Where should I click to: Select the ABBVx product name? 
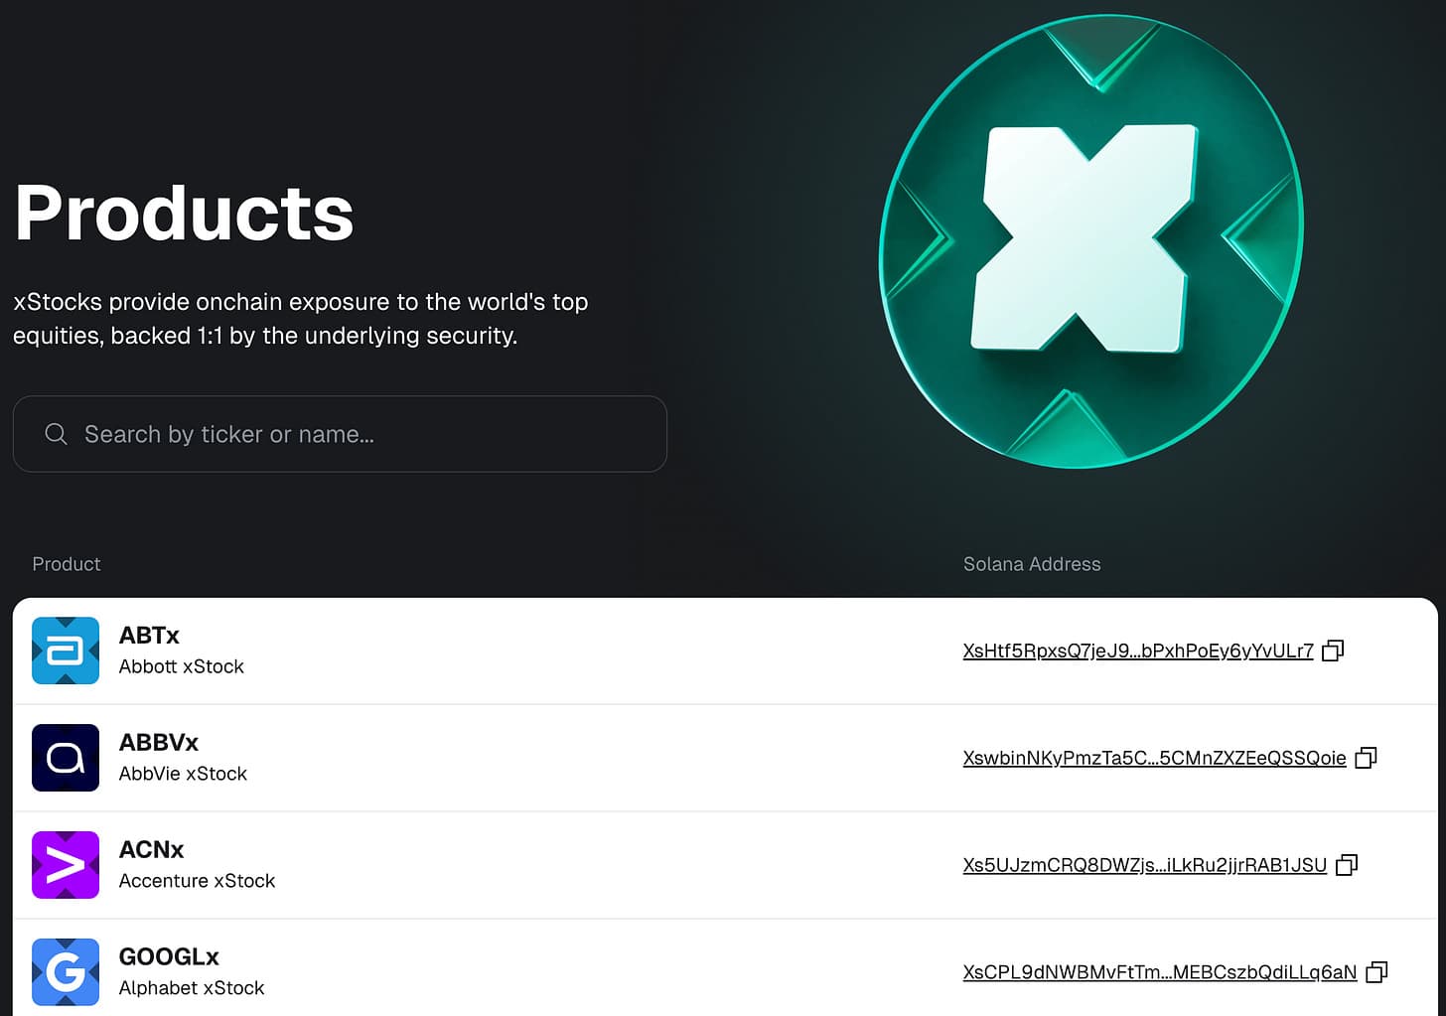[159, 742]
